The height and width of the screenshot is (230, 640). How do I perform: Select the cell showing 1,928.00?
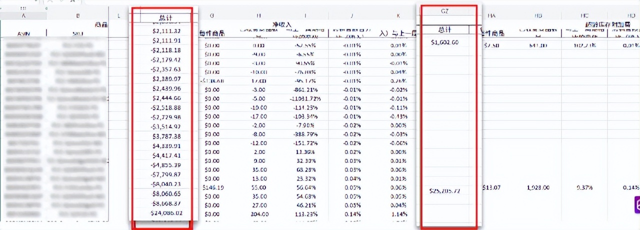[537, 188]
